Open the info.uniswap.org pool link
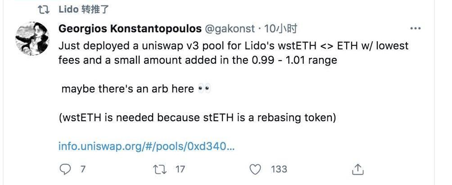 point(146,146)
